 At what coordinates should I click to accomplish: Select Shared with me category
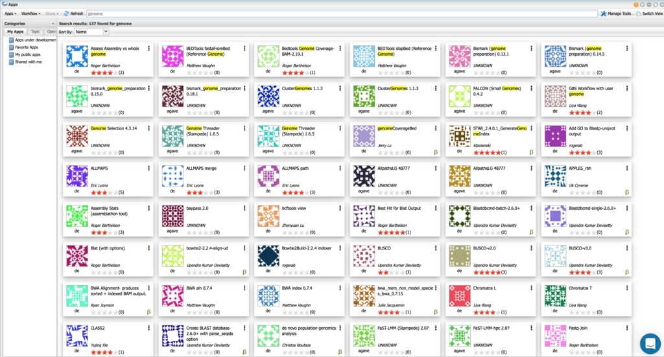29,62
